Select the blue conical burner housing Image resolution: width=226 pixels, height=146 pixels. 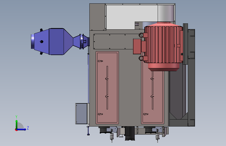[56, 42]
